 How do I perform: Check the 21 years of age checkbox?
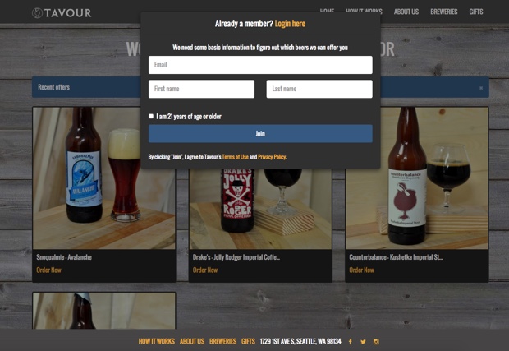tap(151, 116)
